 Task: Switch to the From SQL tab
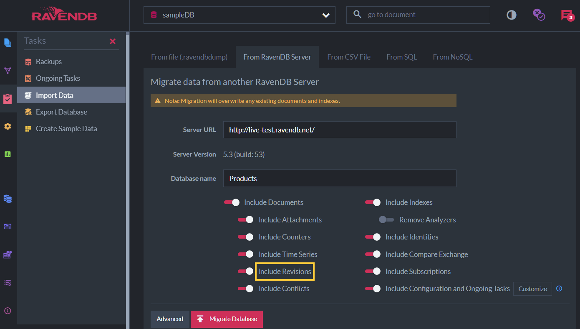coord(402,57)
